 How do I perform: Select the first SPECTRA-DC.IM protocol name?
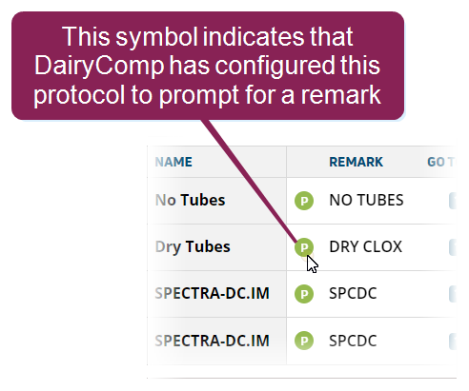(212, 293)
